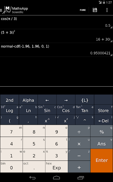Tap the x² square key

tap(66, 120)
